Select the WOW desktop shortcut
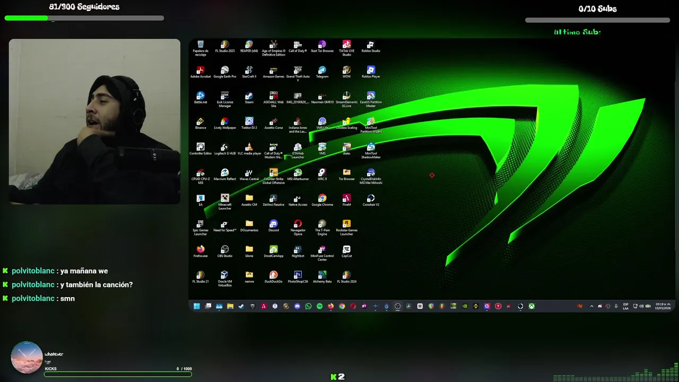 pos(346,72)
